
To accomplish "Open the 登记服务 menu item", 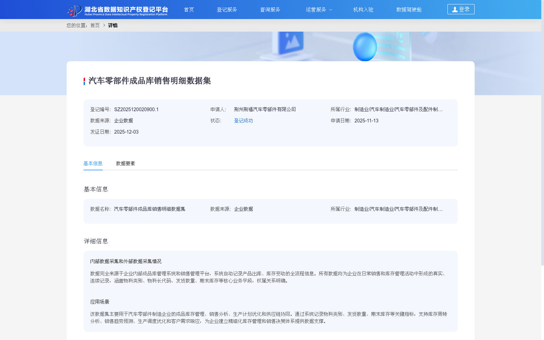I will coord(227,10).
